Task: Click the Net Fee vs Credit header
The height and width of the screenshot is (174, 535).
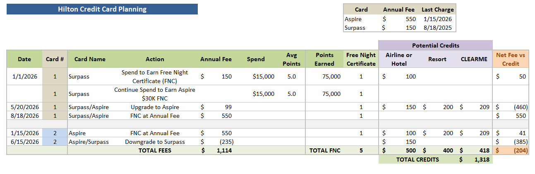Action: coord(511,59)
